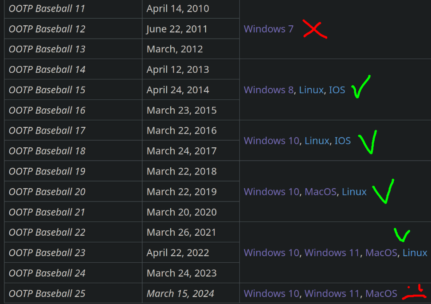Open Windows 10 link next to Linux, IOS
Viewport: 431px width, 304px height.
tap(271, 141)
